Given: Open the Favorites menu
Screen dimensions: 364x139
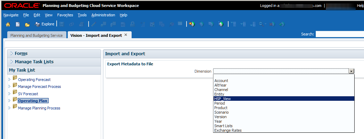Looking at the screenshot, I should (x=65, y=15).
